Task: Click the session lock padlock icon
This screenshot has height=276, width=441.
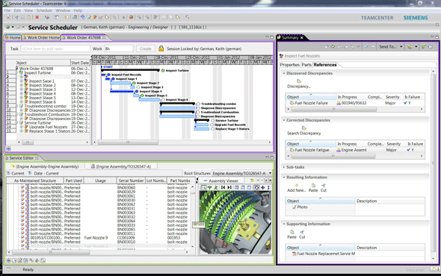Action: click(161, 48)
